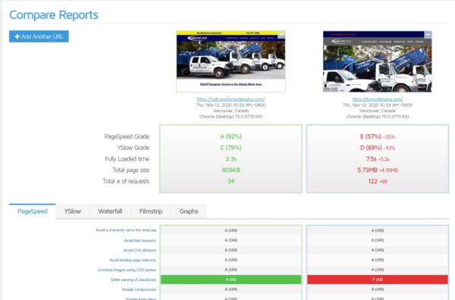Screen dimensions: 455x300
Task: Open the first site screenshot thumbnail
Action: click(x=231, y=61)
